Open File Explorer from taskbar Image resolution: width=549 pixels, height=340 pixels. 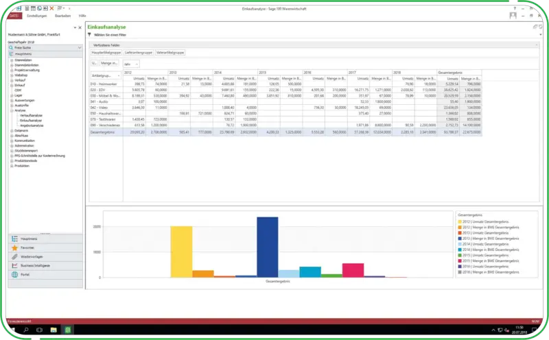pos(53,330)
